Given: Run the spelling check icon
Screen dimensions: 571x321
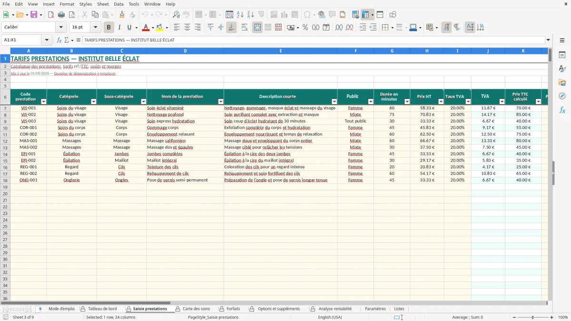Looking at the screenshot, I should 187,15.
